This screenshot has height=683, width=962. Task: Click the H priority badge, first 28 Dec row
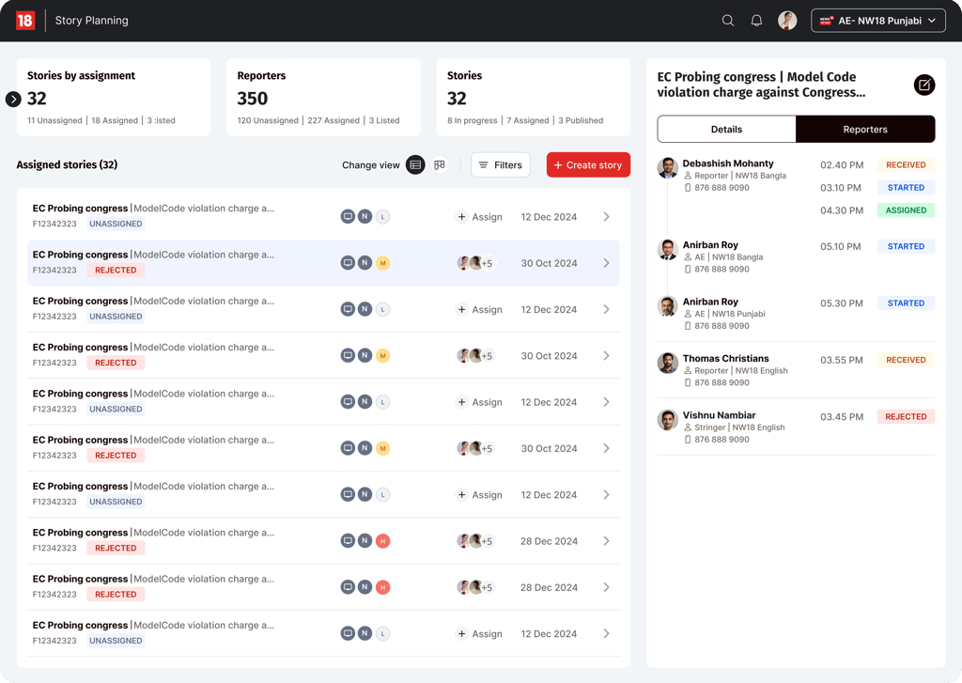pyautogui.click(x=383, y=540)
